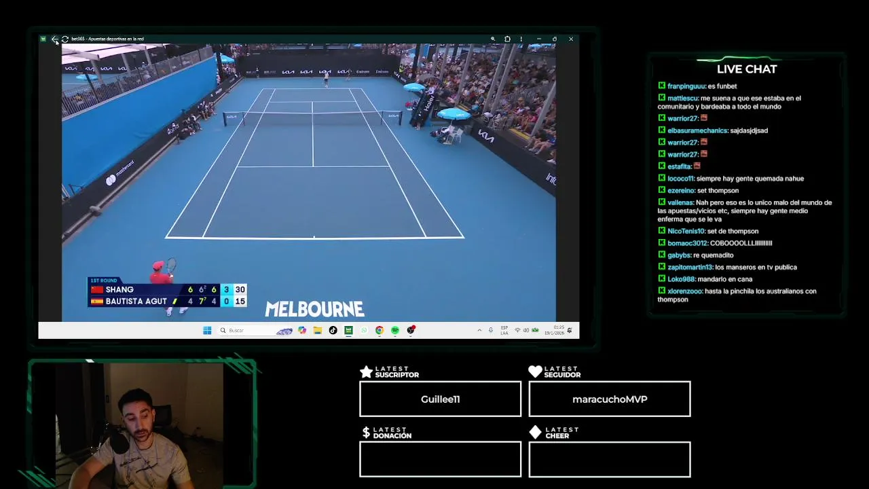The width and height of the screenshot is (869, 489).
Task: Select vallenas's chat message
Action: 745,211
